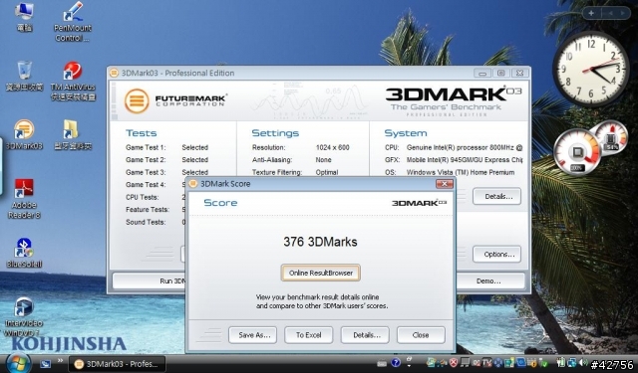Image resolution: width=638 pixels, height=373 pixels.
Task: Open the BlueSoleil desktop shortcut
Action: [24, 253]
